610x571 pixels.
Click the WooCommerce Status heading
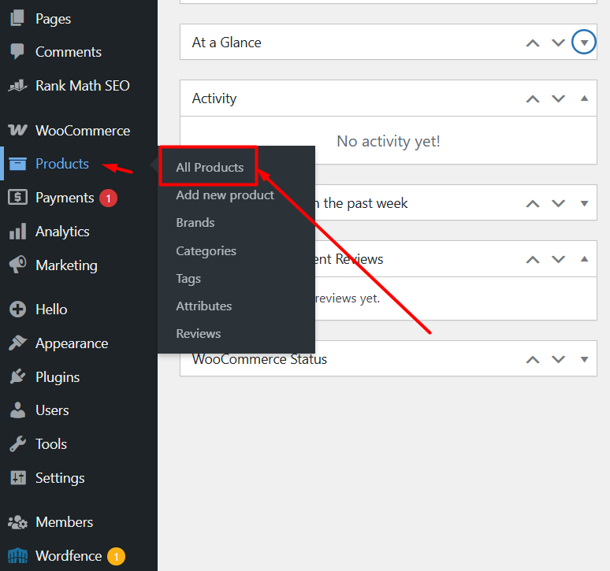point(259,359)
